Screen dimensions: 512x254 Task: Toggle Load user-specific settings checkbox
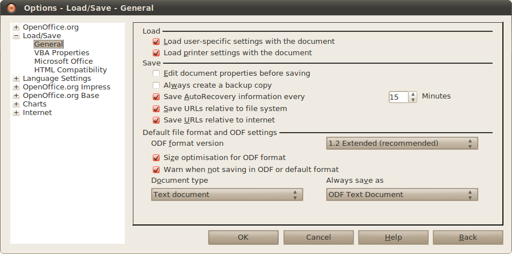(x=156, y=42)
